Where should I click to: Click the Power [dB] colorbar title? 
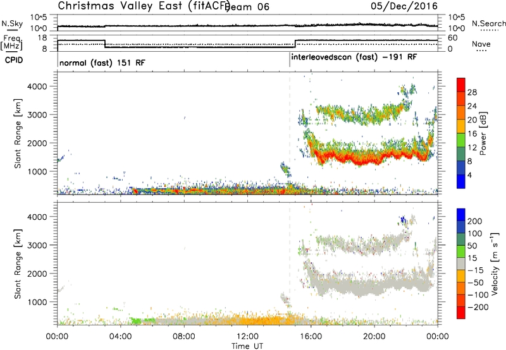click(x=483, y=133)
